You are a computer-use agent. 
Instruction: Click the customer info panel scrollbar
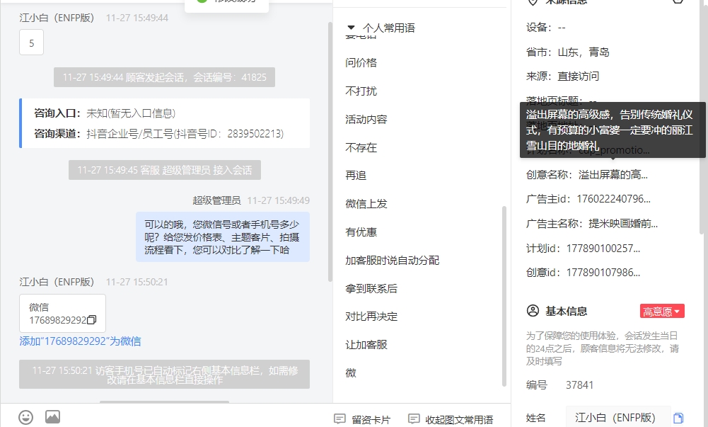tap(701, 117)
